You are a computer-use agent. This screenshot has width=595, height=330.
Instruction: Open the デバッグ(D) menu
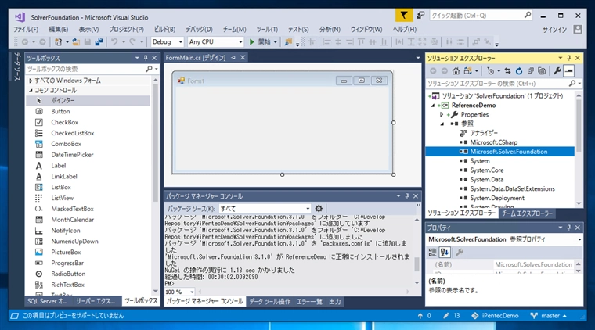click(199, 29)
